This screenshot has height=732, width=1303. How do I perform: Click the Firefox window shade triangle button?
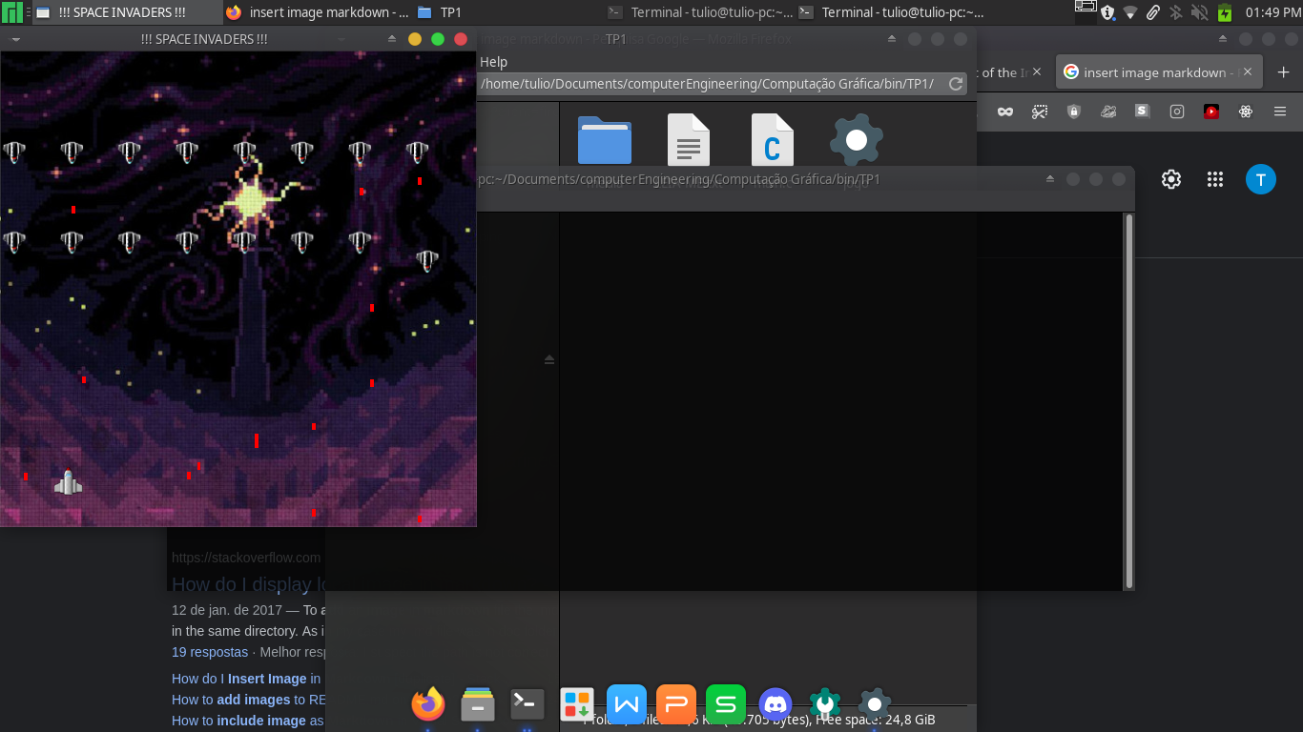1224,39
